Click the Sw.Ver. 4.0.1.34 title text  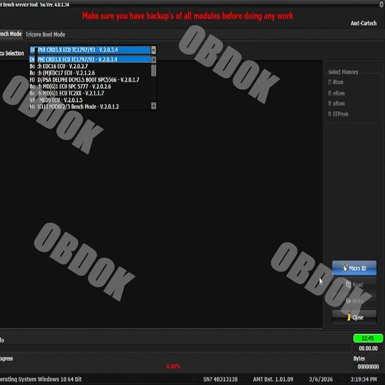(55, 4)
